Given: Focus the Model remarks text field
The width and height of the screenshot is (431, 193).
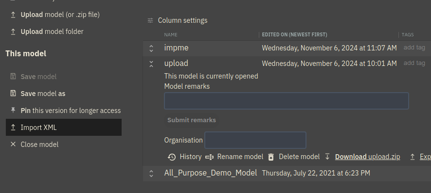Looking at the screenshot, I should pyautogui.click(x=287, y=101).
